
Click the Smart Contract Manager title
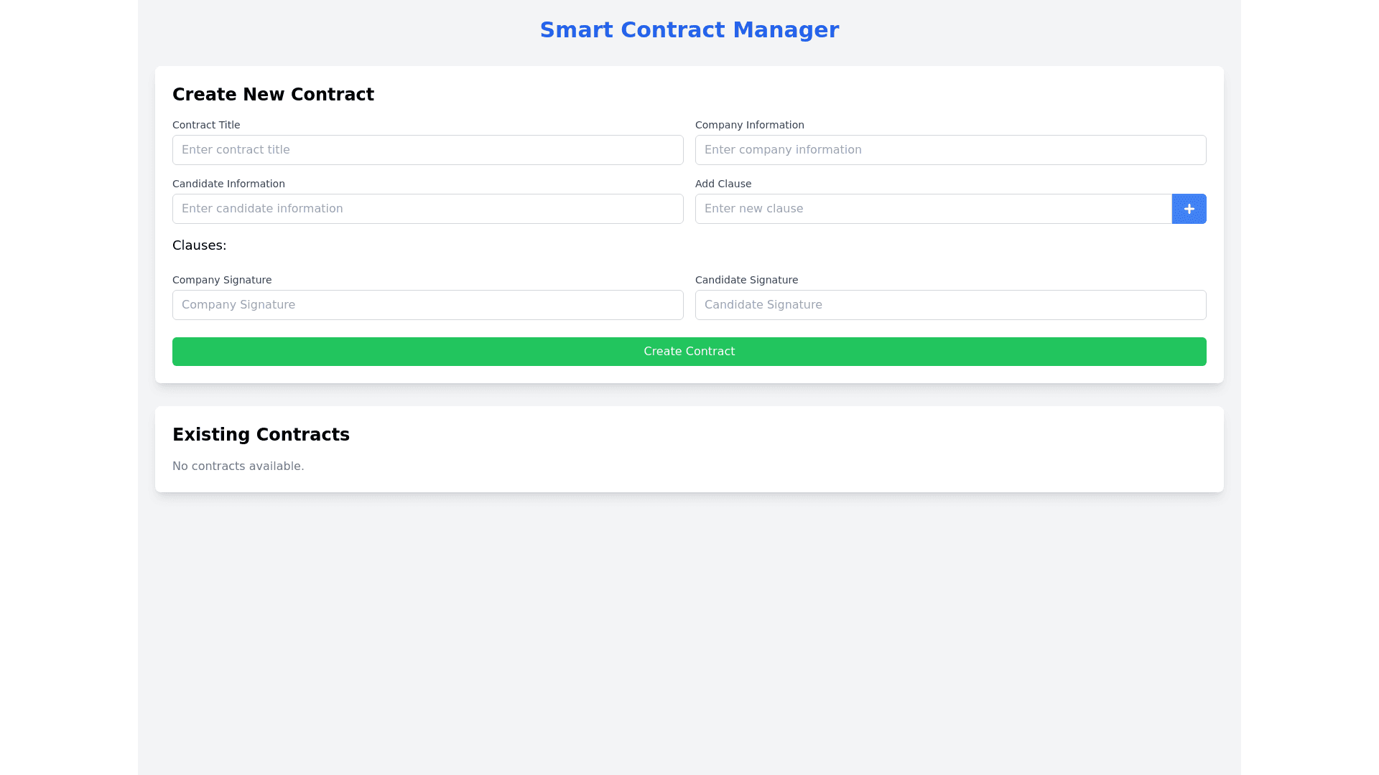(689, 30)
